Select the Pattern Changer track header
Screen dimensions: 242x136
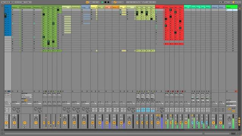click(x=26, y=8)
